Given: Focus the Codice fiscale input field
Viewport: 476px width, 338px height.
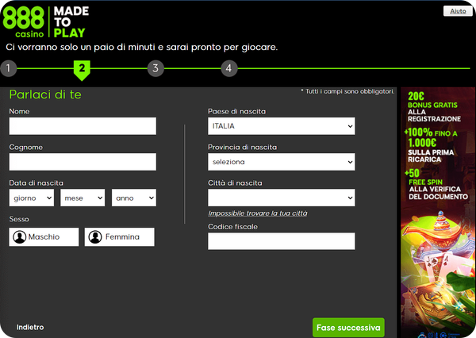Looking at the screenshot, I should click(x=282, y=241).
